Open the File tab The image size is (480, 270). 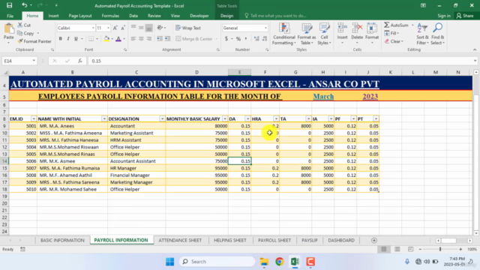pyautogui.click(x=10, y=16)
